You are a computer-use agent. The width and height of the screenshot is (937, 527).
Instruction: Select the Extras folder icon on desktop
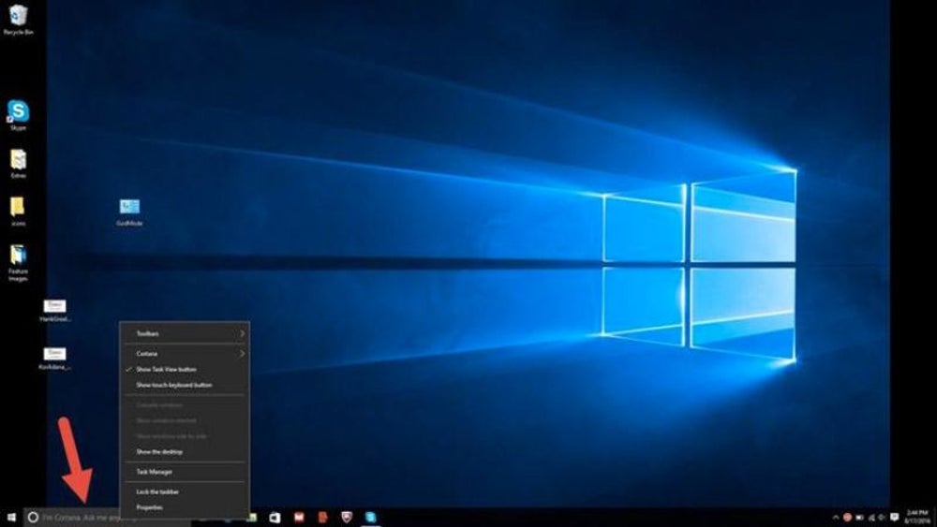pyautogui.click(x=18, y=164)
